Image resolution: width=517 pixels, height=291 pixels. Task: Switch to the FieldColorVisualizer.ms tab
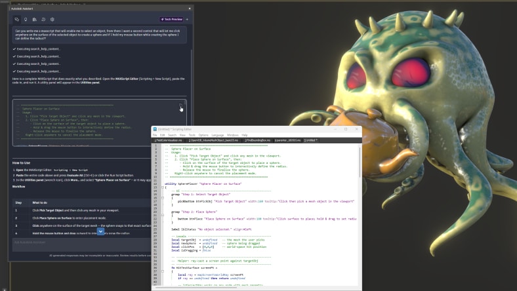(x=168, y=140)
